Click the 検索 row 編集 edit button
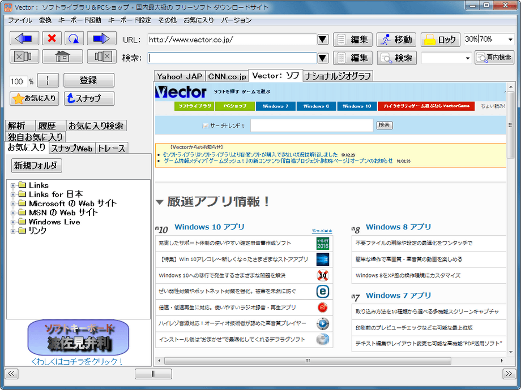 pyautogui.click(x=353, y=58)
